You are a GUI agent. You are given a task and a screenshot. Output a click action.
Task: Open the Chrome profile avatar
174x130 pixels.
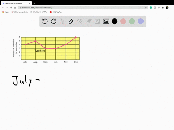pyautogui.click(x=167, y=8)
